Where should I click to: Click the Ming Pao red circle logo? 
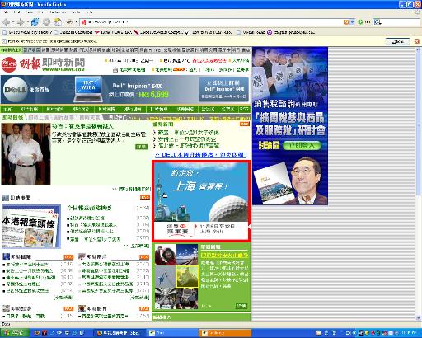click(9, 65)
